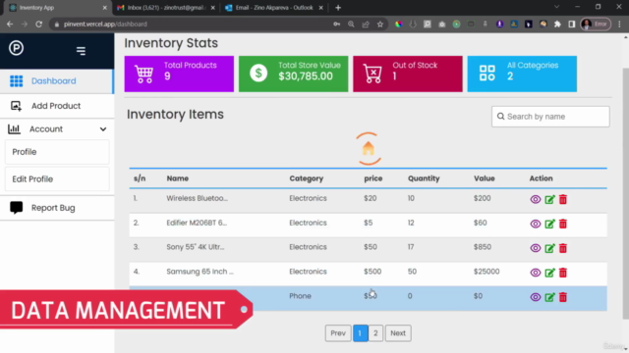Click the Out of Stock cart icon
Viewport: 629px width, 353px height.
[372, 74]
